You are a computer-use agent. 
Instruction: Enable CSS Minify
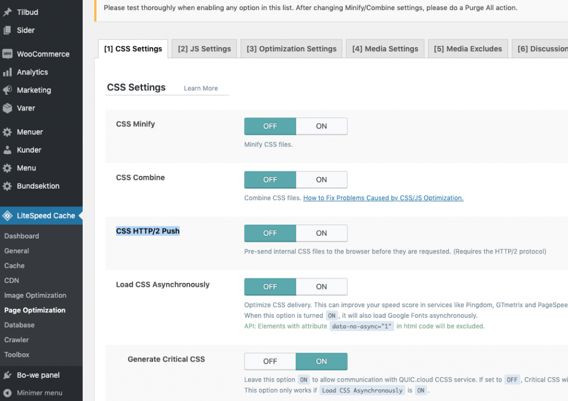point(322,126)
